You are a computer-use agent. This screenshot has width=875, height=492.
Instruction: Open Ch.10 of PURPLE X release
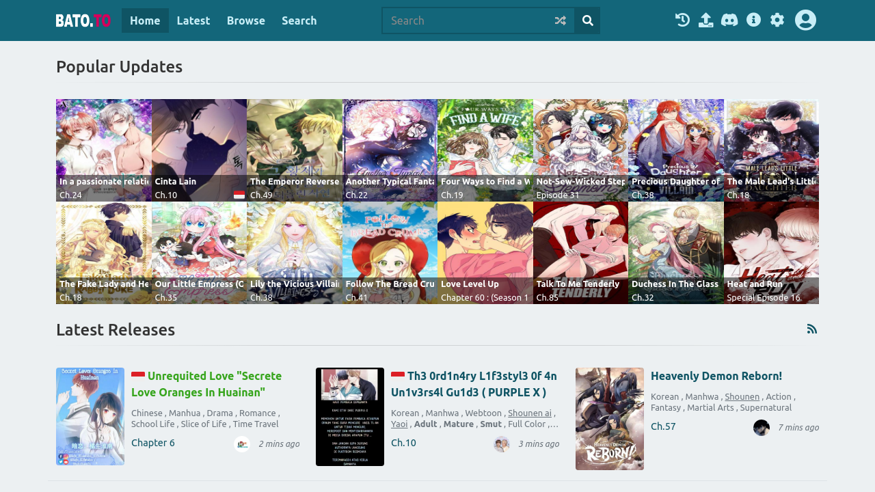coord(403,443)
